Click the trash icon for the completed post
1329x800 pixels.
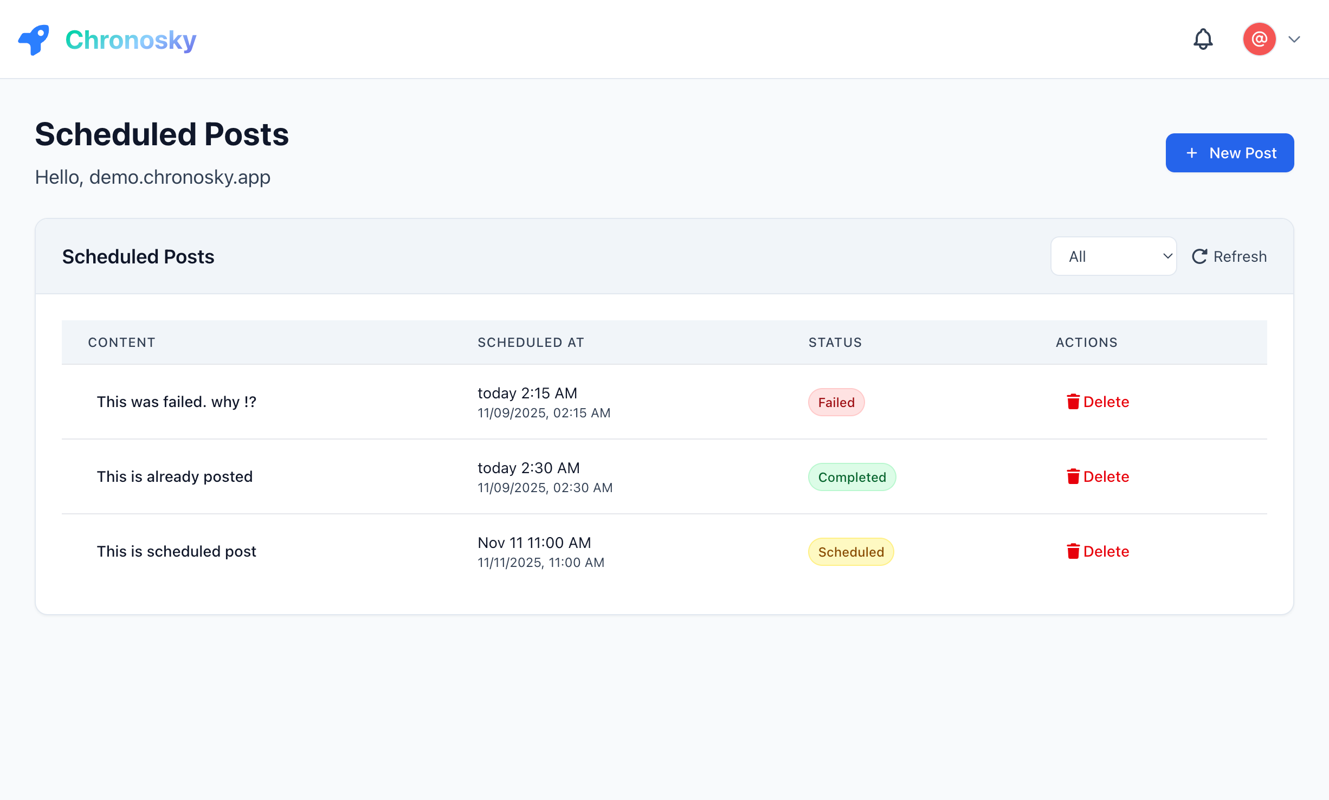pos(1074,476)
